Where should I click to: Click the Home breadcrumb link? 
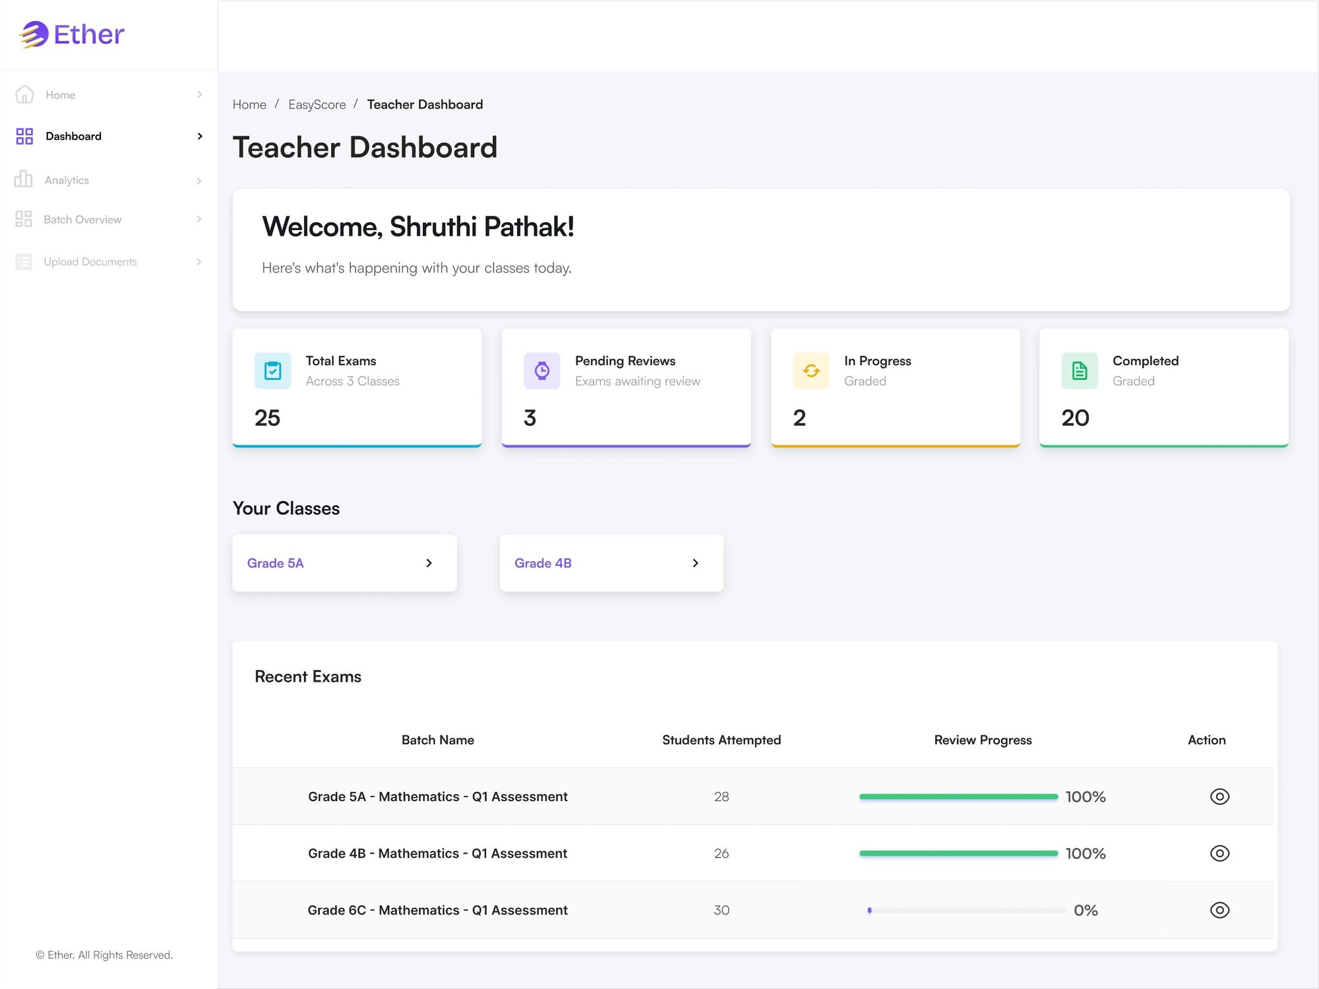(249, 105)
